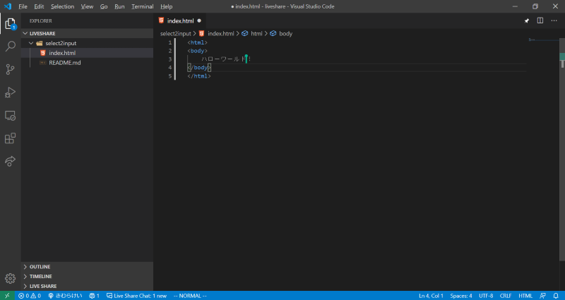The height and width of the screenshot is (300, 565).
Task: Open the Explorer view in activity bar
Action: [x=10, y=24]
